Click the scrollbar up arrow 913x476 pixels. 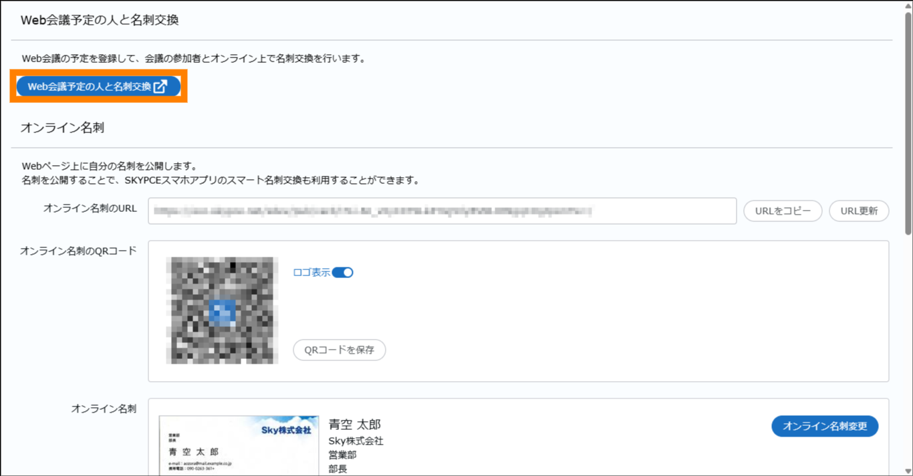[908, 6]
